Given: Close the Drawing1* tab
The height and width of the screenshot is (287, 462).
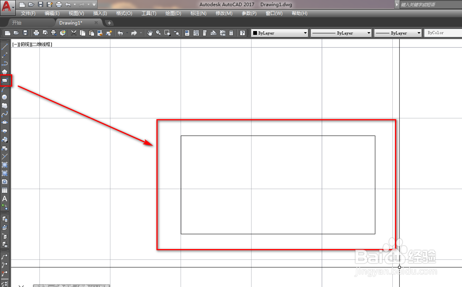Looking at the screenshot, I should click(x=96, y=23).
